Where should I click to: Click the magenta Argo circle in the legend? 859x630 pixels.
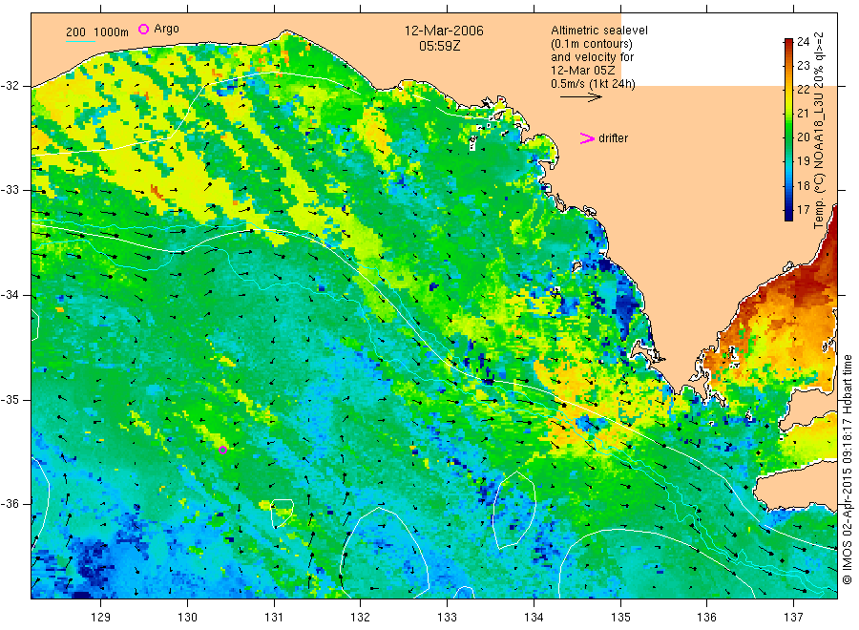pyautogui.click(x=143, y=29)
